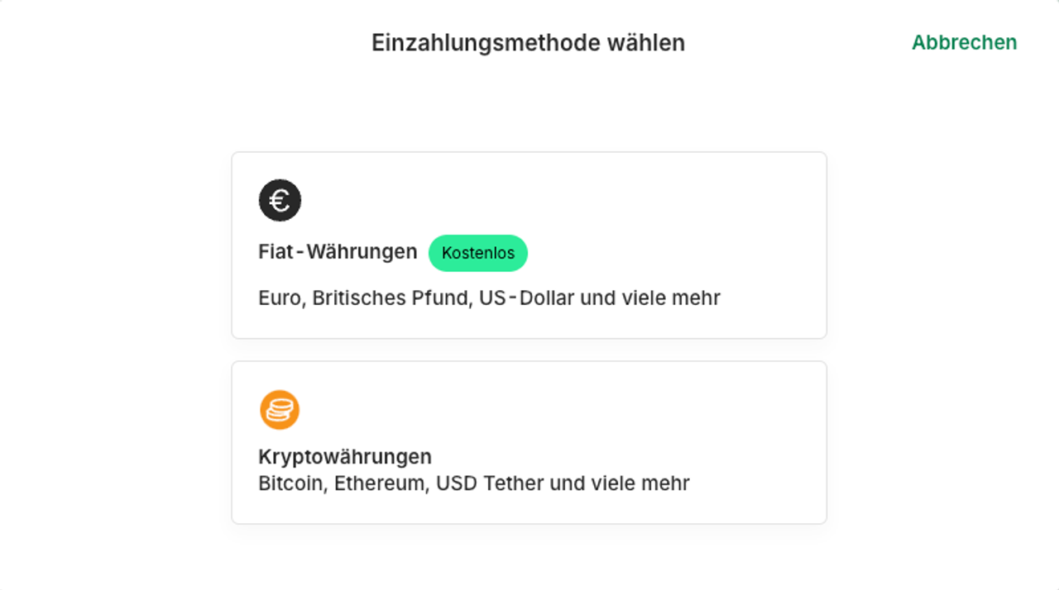This screenshot has width=1059, height=590.
Task: Select the Fiat-Währungen deposit option card
Action: click(529, 245)
